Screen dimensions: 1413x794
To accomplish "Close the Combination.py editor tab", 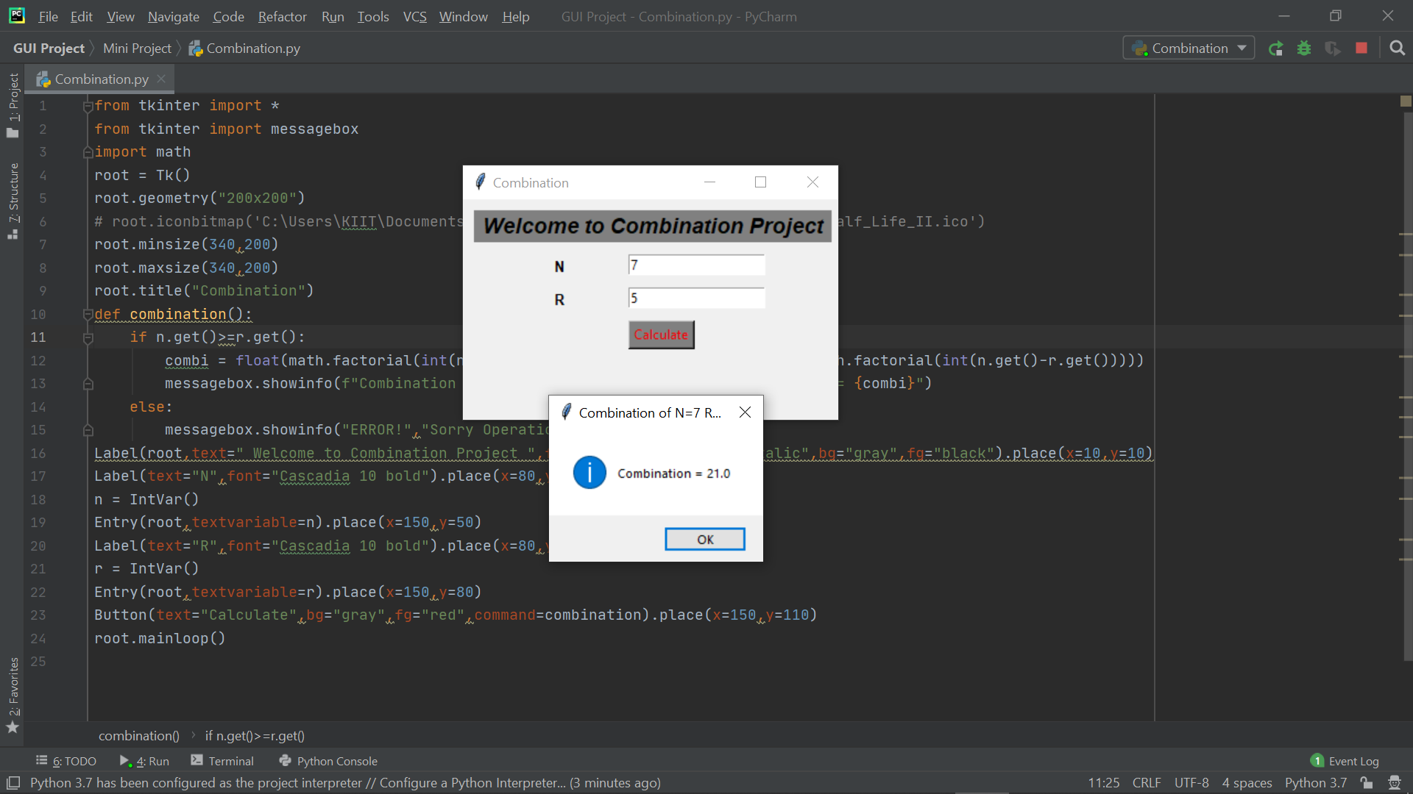I will (161, 79).
